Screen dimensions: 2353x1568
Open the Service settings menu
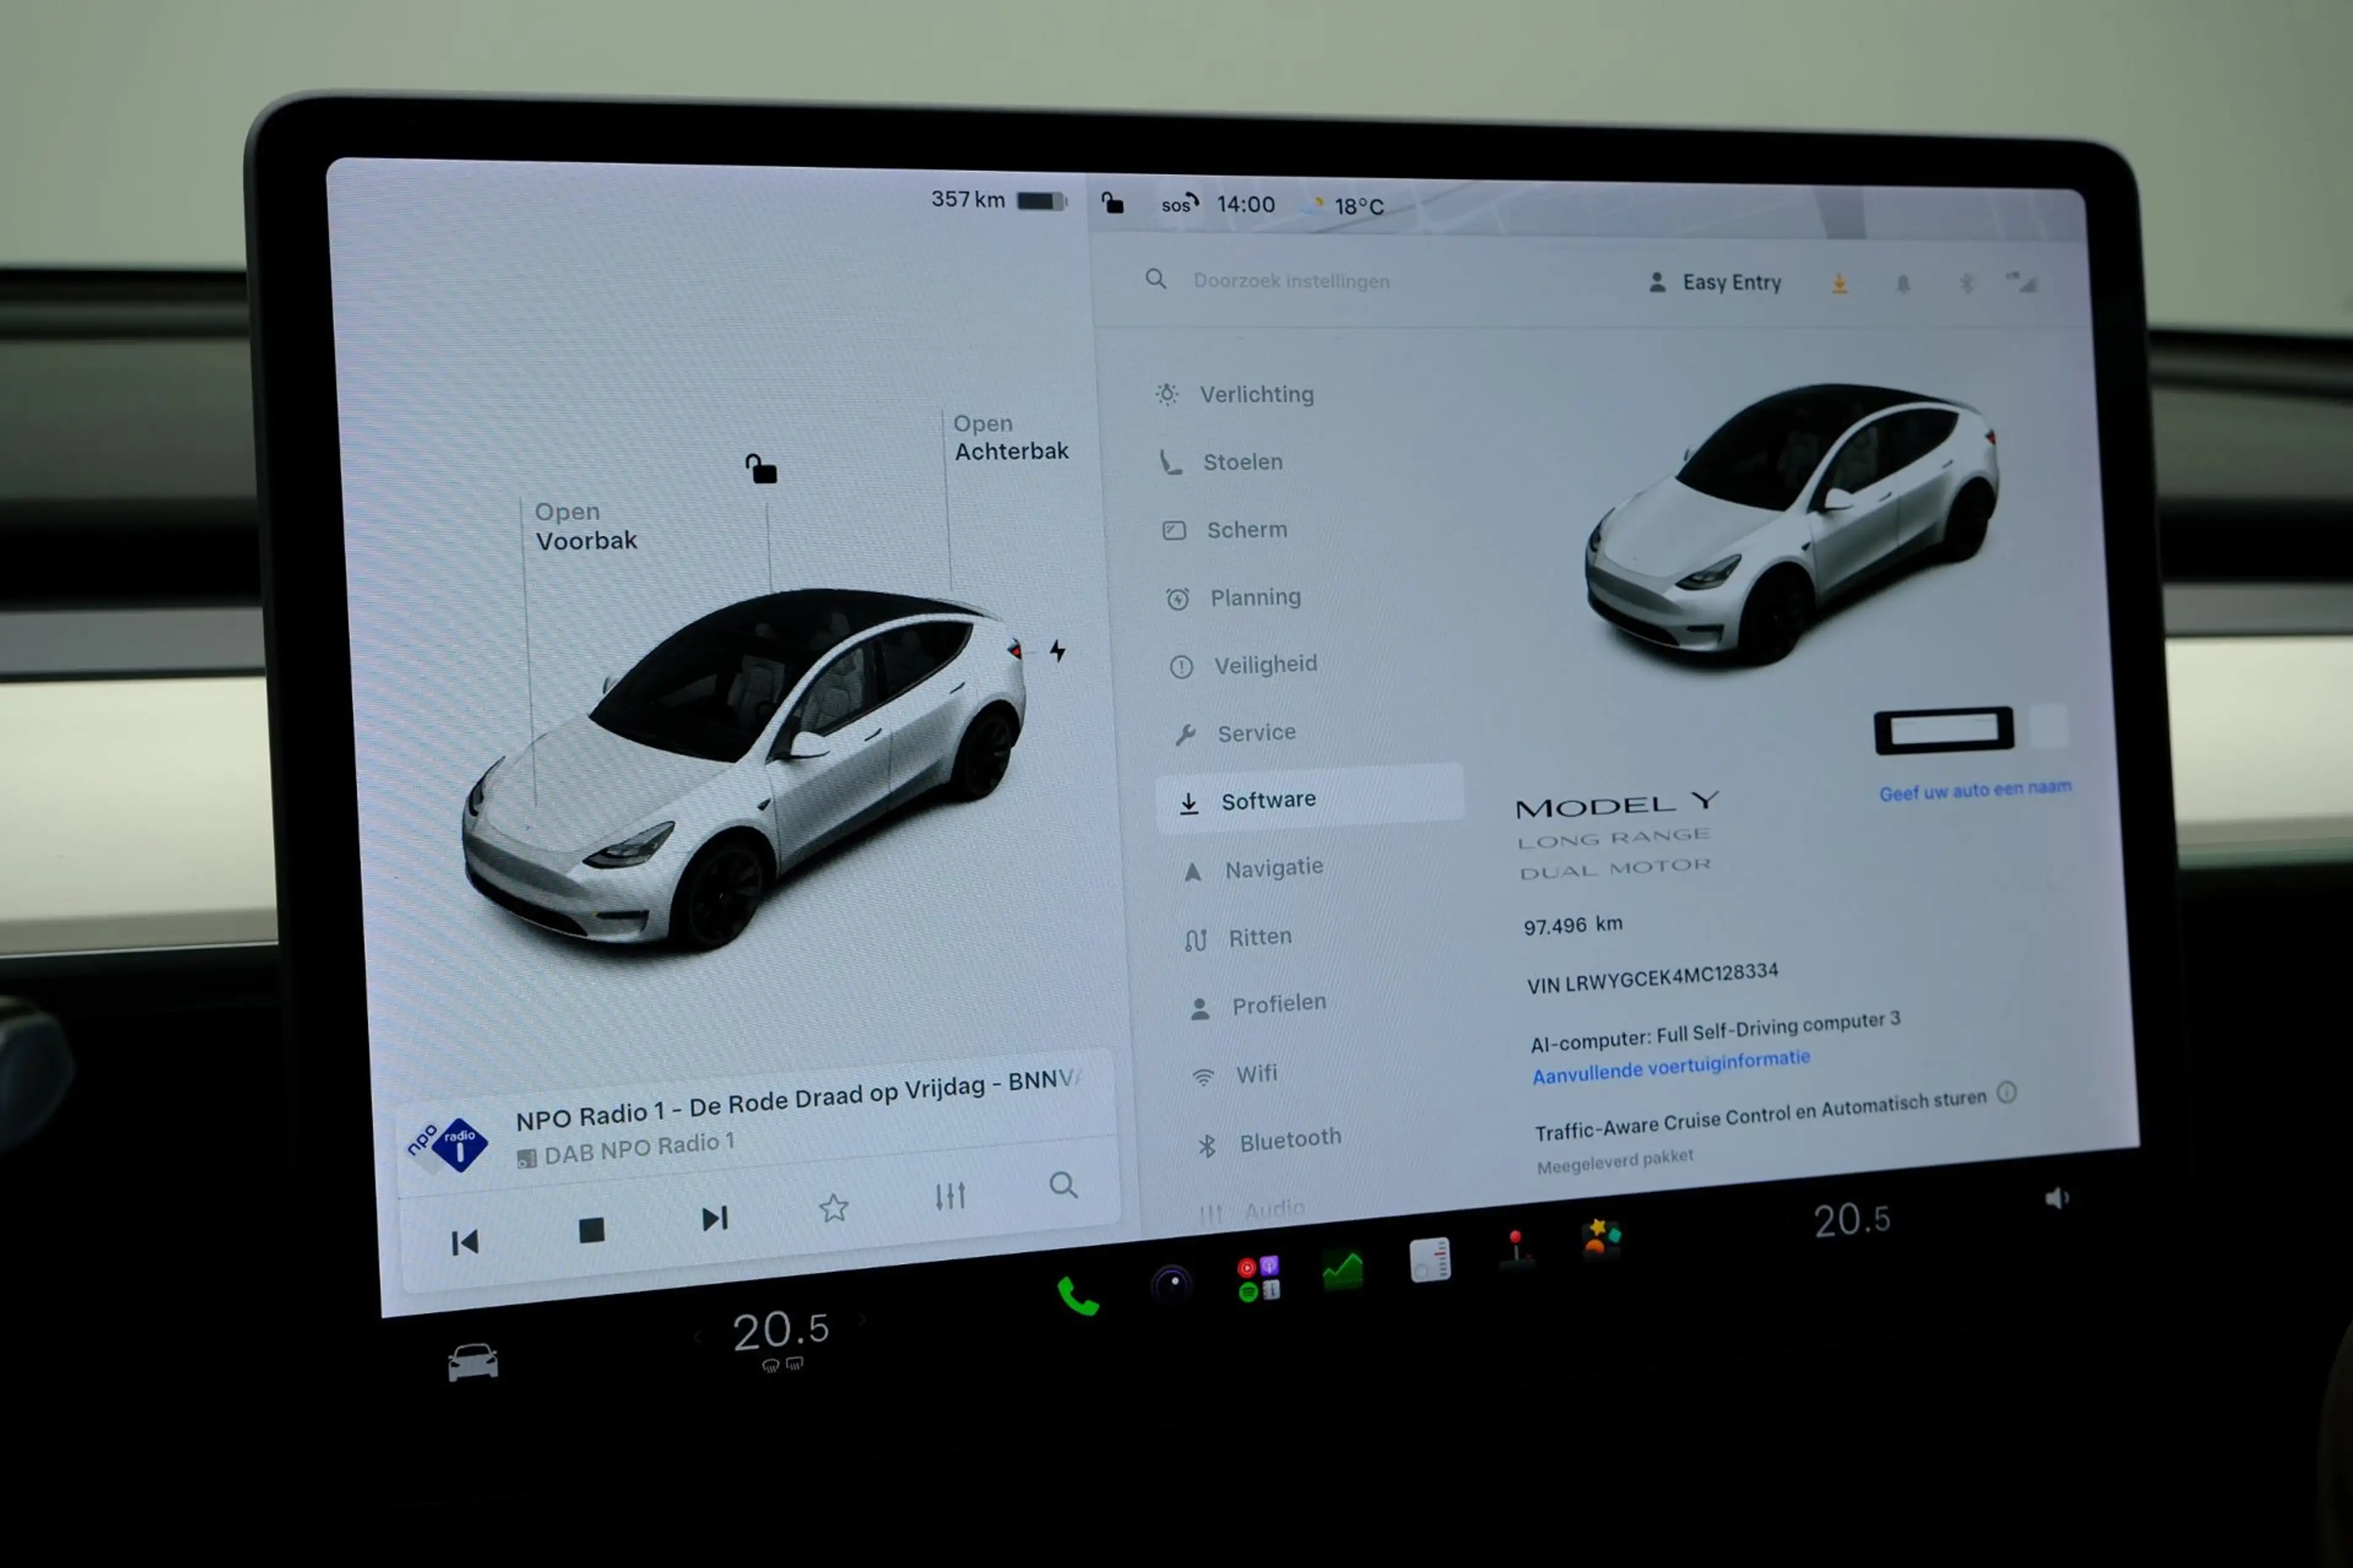(1235, 733)
